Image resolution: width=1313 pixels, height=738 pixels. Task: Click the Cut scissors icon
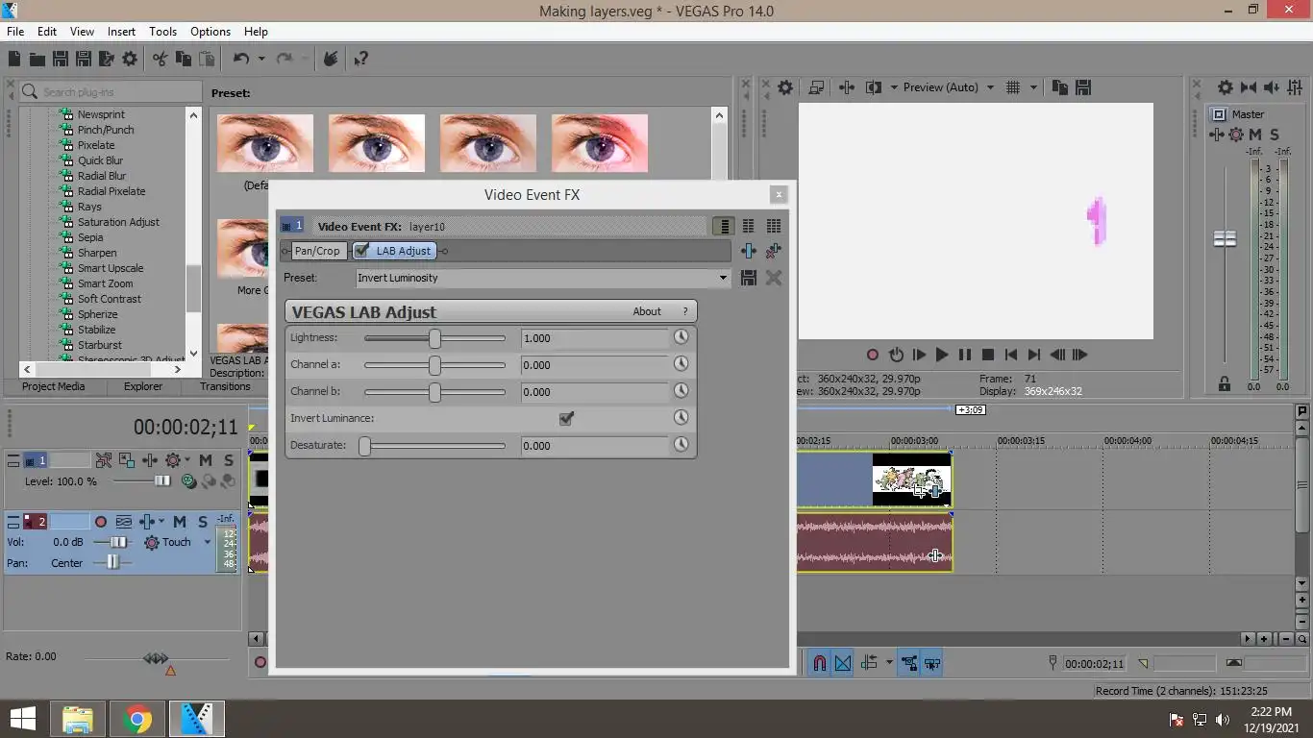(x=160, y=60)
